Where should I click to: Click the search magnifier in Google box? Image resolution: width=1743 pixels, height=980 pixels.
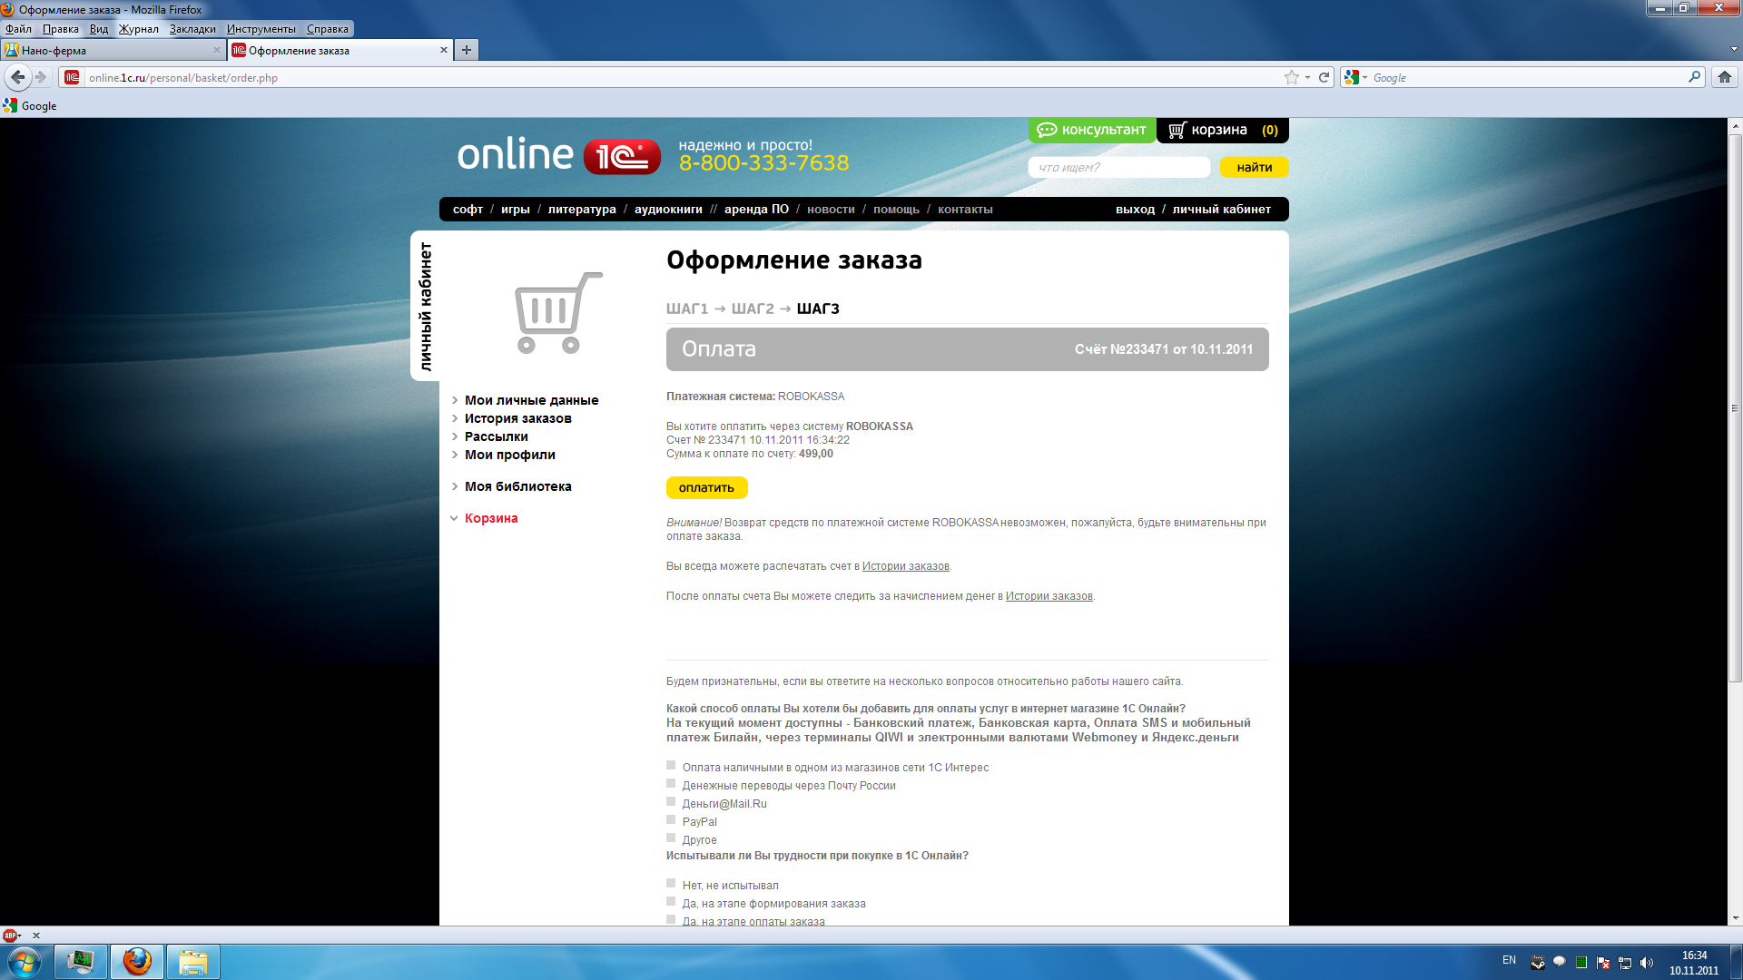(x=1694, y=77)
